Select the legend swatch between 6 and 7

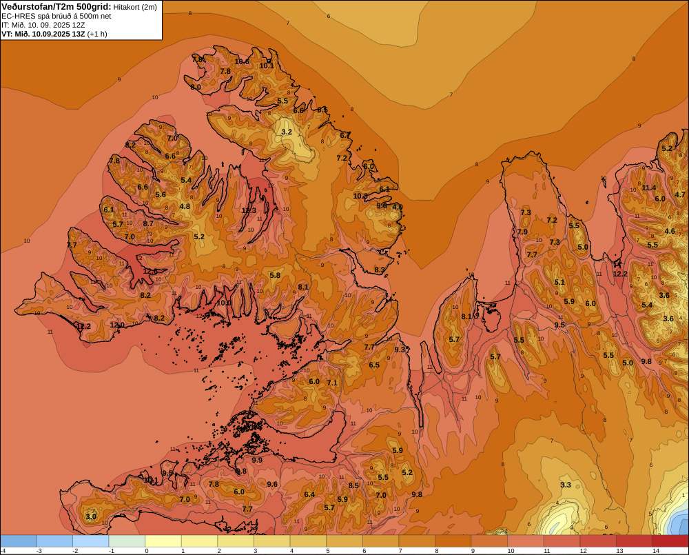(x=380, y=541)
